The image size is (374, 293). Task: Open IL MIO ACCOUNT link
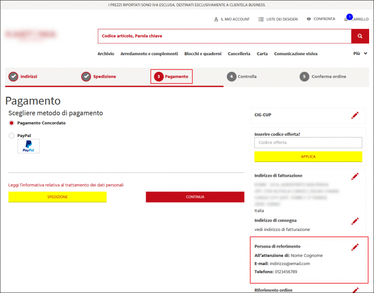click(235, 19)
